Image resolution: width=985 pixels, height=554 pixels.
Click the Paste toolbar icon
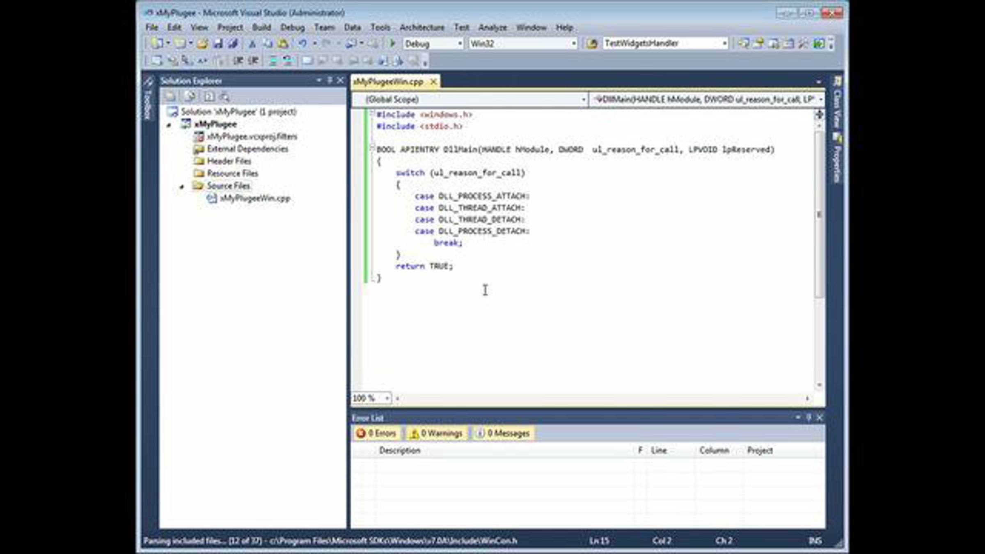click(x=283, y=43)
